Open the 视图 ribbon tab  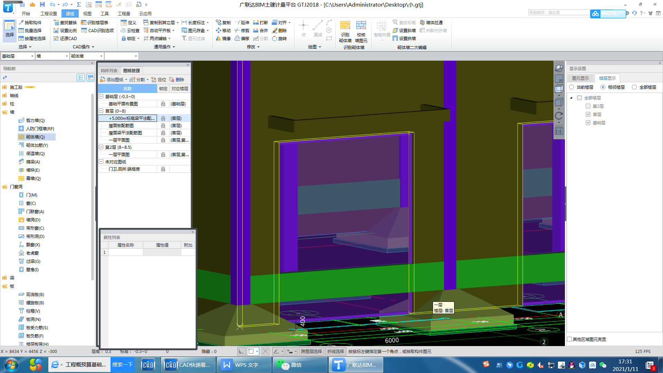(x=87, y=13)
